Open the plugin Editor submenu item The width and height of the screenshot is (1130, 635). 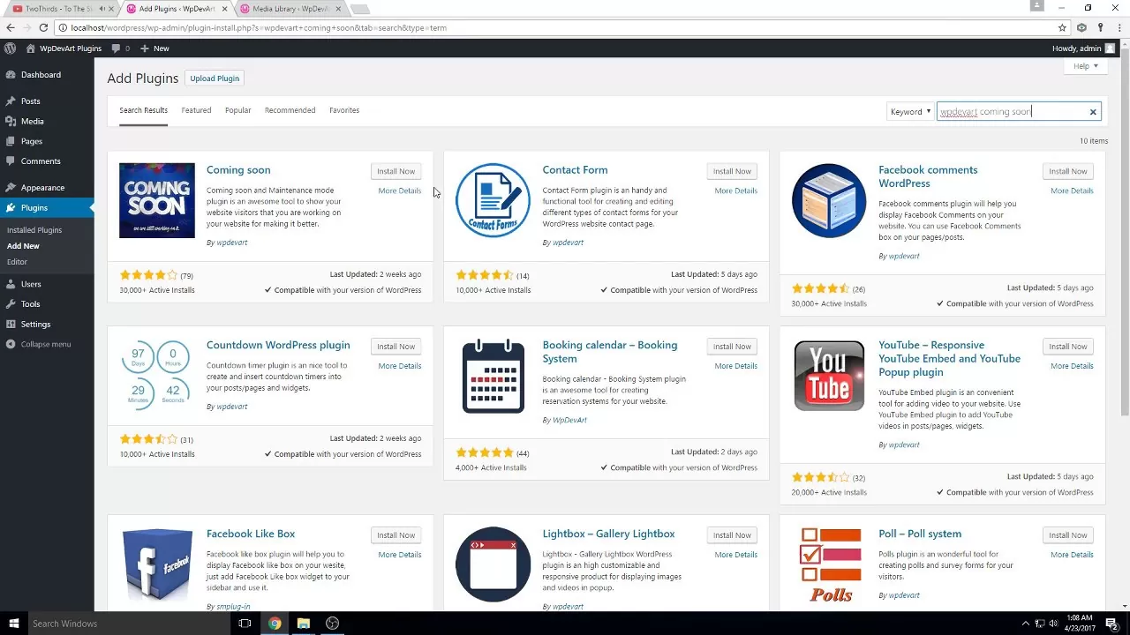pos(17,262)
